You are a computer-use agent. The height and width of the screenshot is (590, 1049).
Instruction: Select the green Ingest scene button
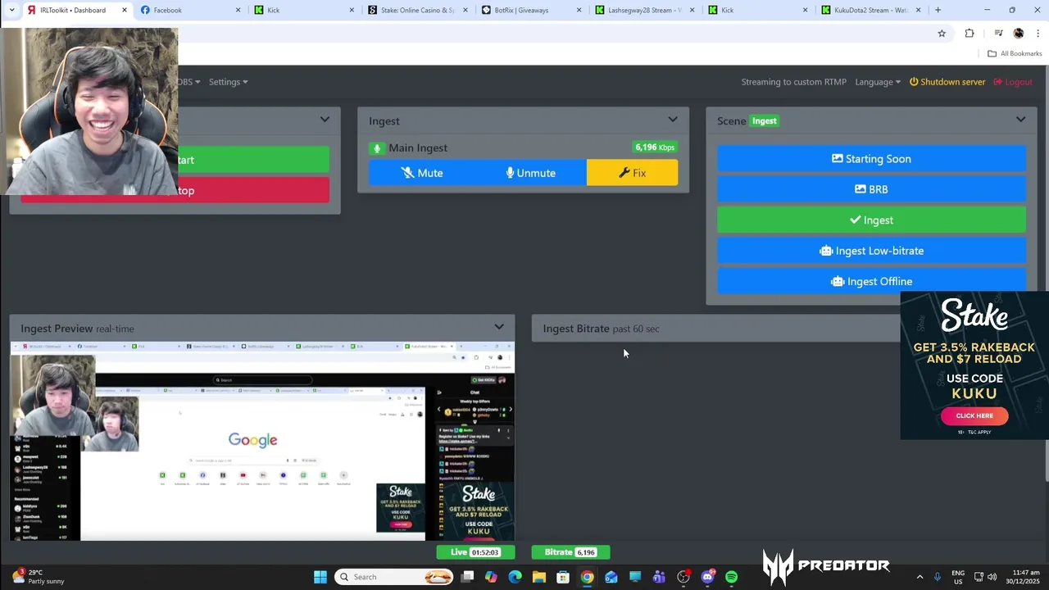871,220
